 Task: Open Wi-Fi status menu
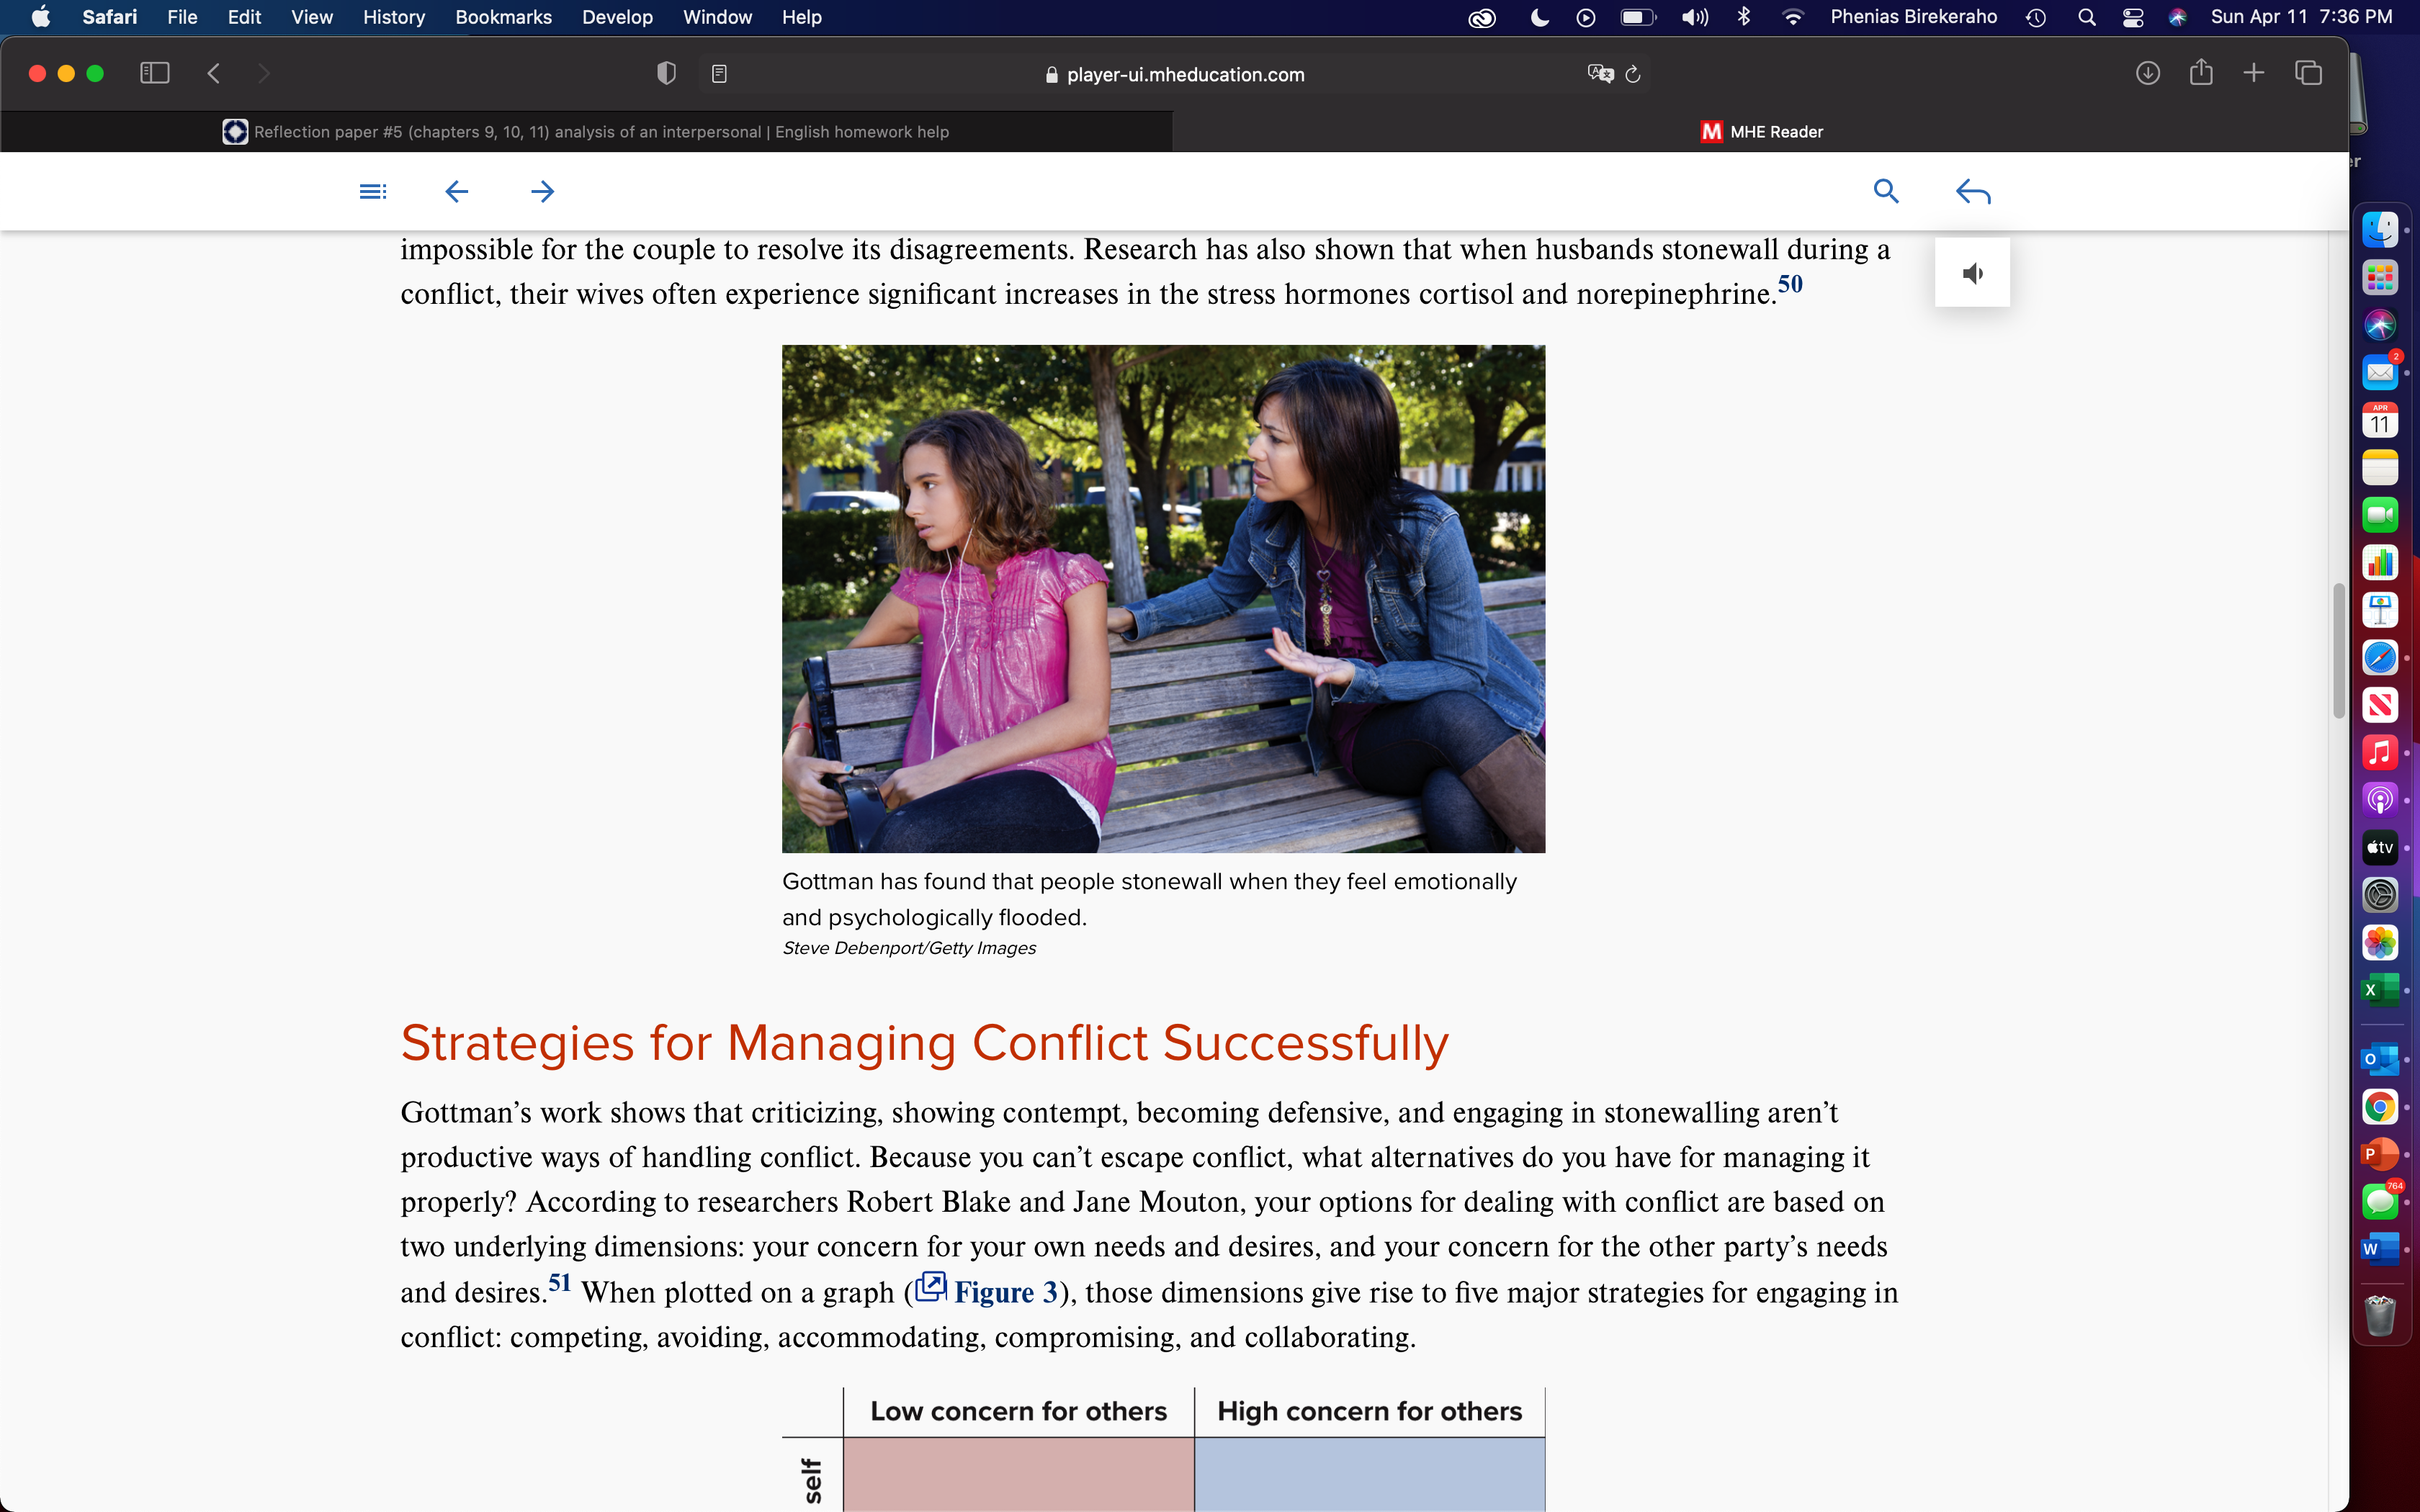coord(1793,17)
